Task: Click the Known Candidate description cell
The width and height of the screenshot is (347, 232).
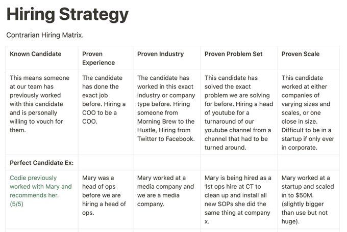Action: click(x=42, y=112)
